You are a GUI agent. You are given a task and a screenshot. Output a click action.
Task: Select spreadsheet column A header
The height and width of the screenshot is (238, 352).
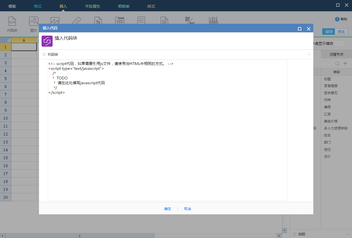coord(24,40)
